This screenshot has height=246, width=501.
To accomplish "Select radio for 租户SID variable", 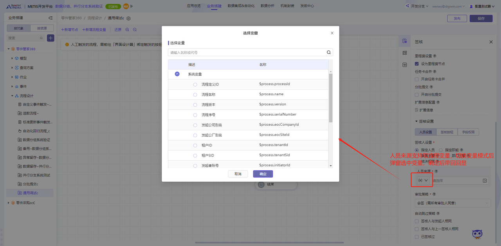I will click(x=195, y=155).
